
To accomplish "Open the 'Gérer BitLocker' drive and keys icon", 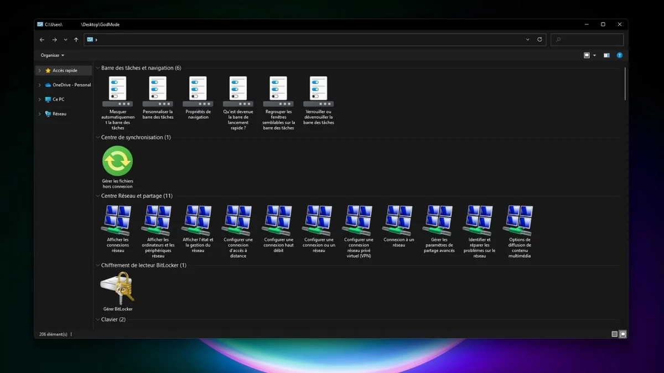I will 117,288.
